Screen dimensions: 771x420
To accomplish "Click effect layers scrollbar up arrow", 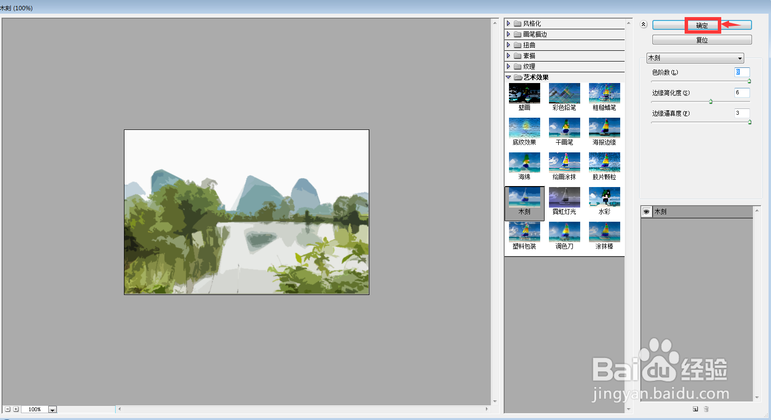I will (x=757, y=210).
